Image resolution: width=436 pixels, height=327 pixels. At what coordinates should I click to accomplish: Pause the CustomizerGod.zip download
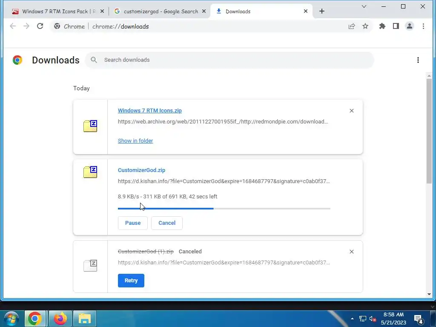coord(133,223)
